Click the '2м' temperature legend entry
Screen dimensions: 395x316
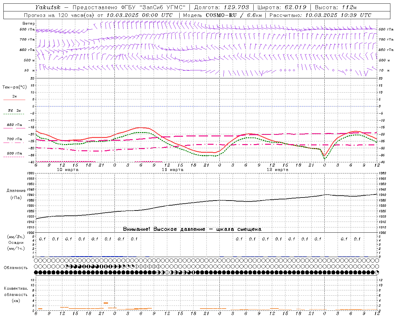pos(14,97)
